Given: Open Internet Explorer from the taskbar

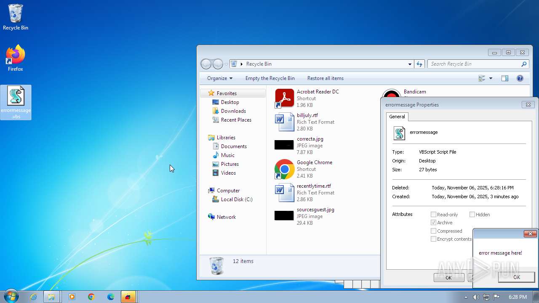Looking at the screenshot, I should (33, 297).
